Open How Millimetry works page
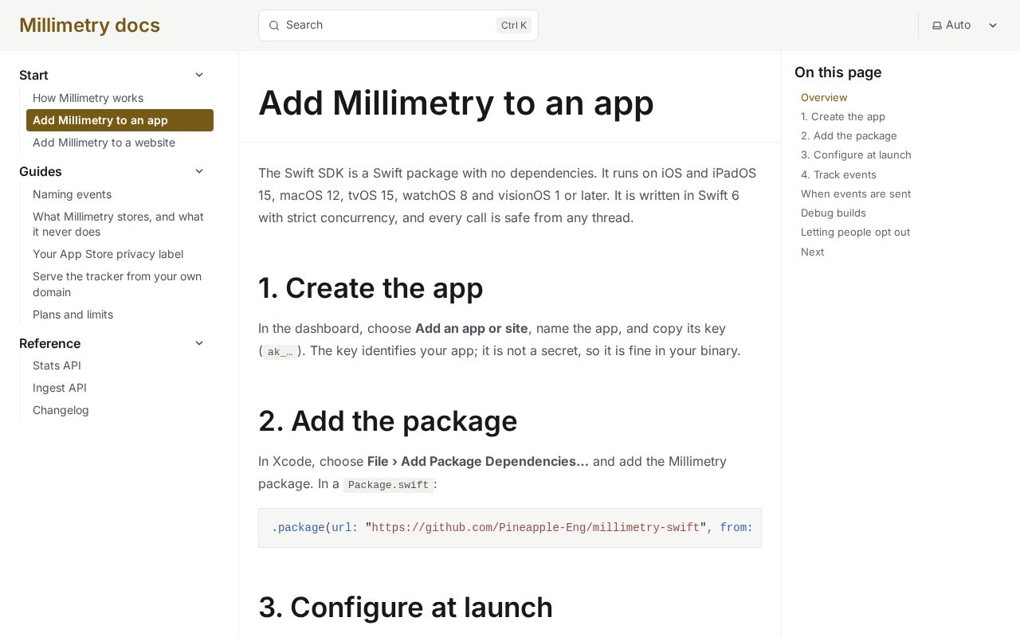 tap(120, 98)
